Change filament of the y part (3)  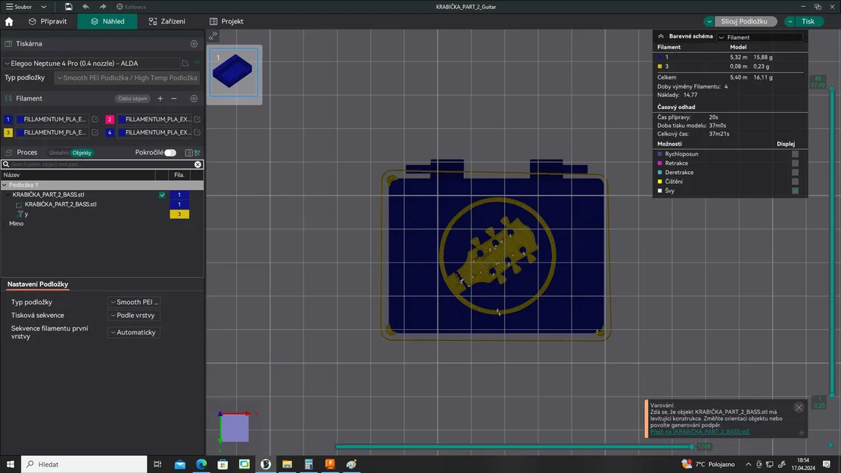(179, 214)
